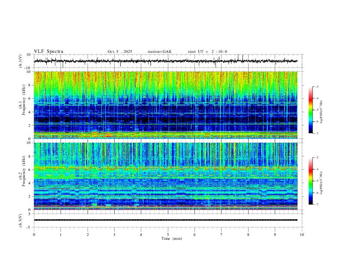Click the '1' tick label on time axis
This screenshot has width=340, height=263.
(61, 235)
